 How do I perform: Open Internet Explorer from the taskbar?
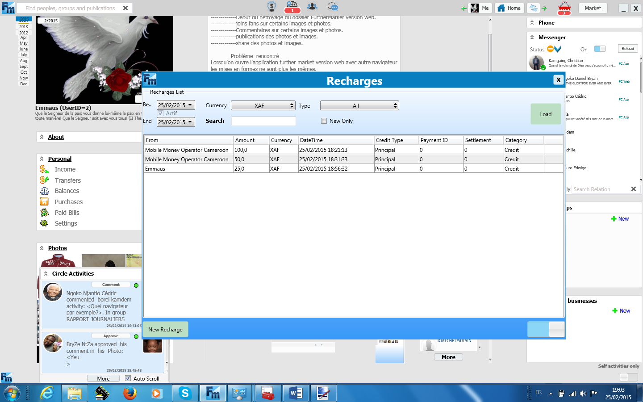[x=46, y=393]
